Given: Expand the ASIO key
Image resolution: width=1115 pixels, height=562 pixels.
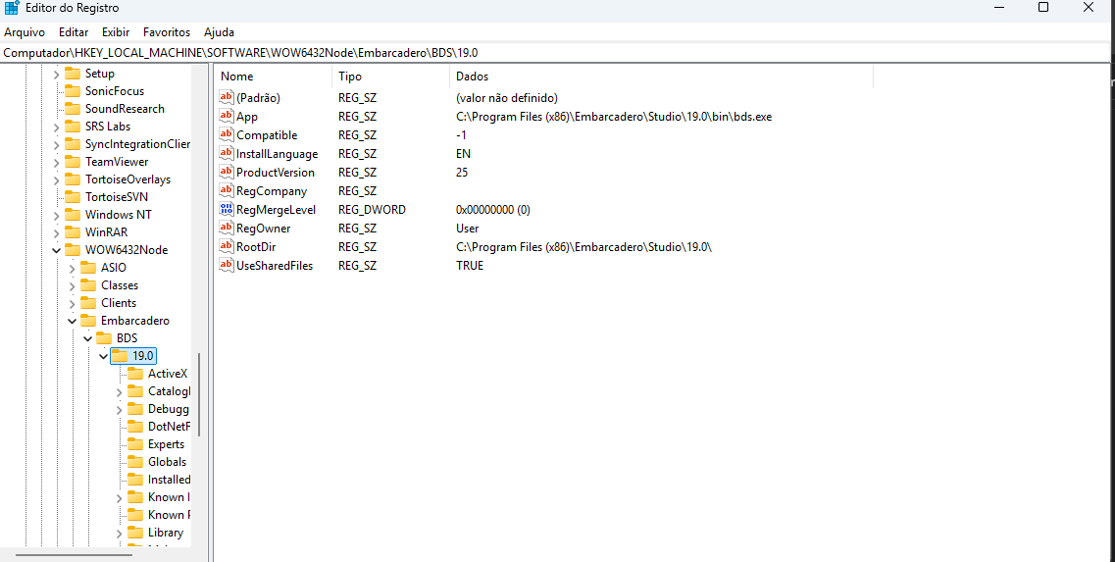Looking at the screenshot, I should click(x=72, y=268).
